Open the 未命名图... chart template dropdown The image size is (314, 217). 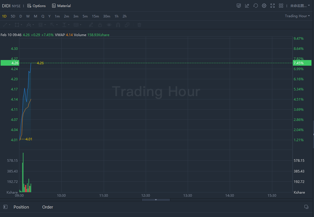coord(300,6)
